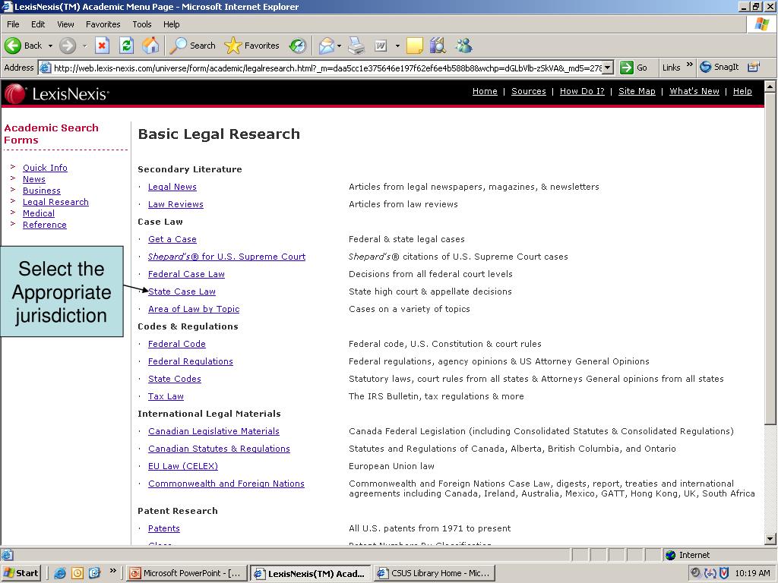
Task: Click the SnagIt toolbar icon
Action: click(705, 67)
